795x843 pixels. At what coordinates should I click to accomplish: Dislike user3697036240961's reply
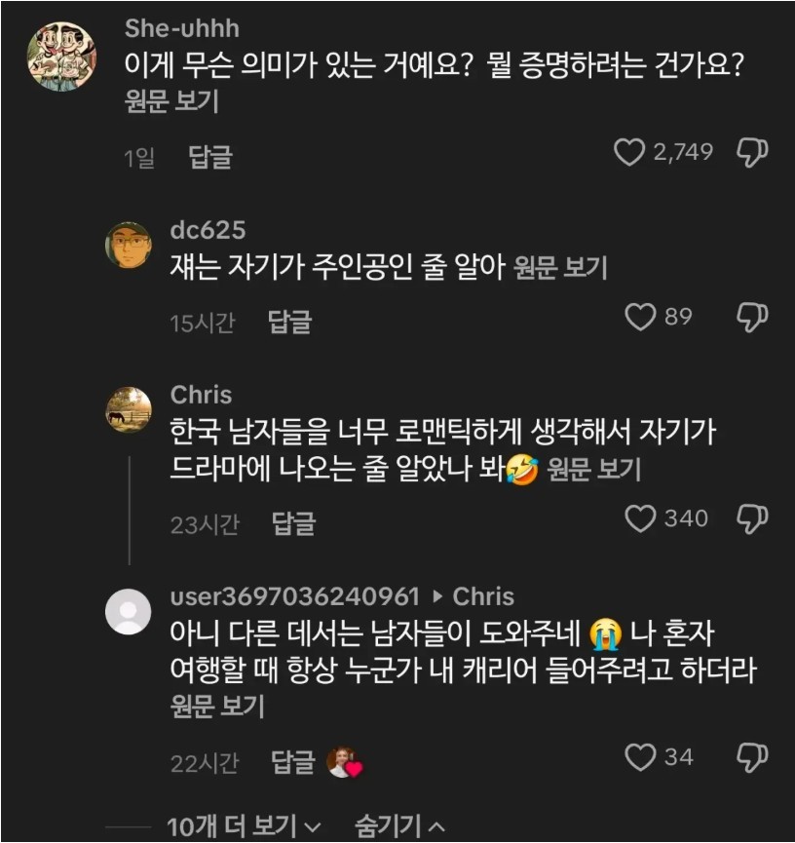pyautogui.click(x=752, y=757)
